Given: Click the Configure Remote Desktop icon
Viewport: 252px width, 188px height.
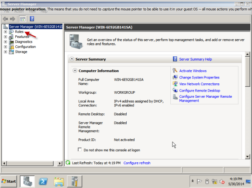Looking at the screenshot, I should point(175,90).
